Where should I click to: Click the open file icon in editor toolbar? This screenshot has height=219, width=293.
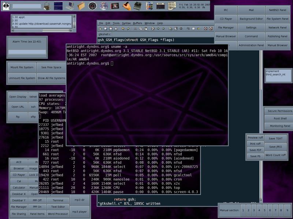click(100, 28)
